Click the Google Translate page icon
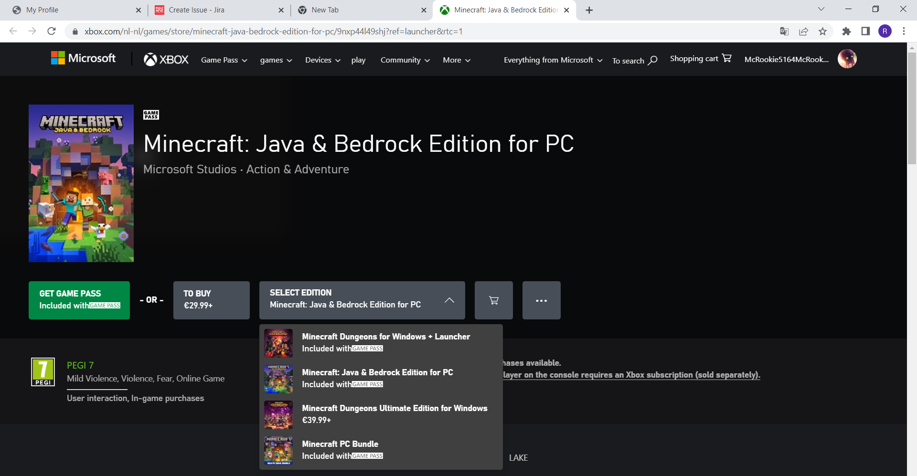 pyautogui.click(x=784, y=32)
